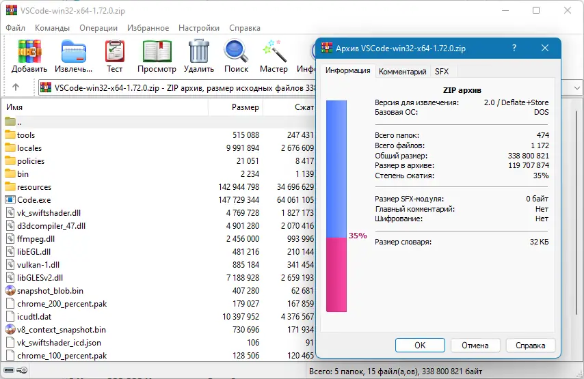
Task: Click the locales folder icon
Action: point(10,148)
